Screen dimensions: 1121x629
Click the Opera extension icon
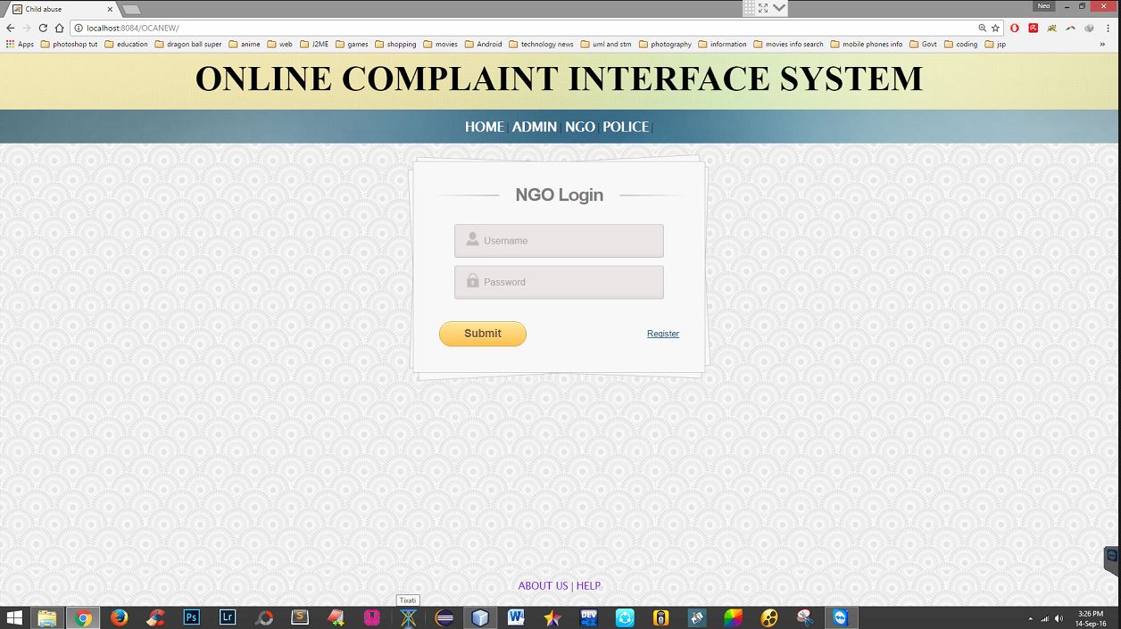pos(1015,29)
